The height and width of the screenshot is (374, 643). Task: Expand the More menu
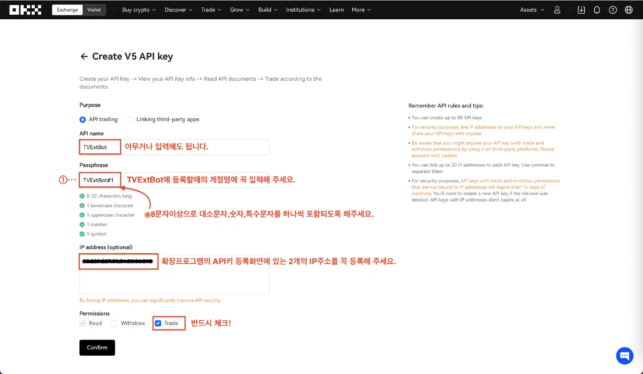tap(361, 10)
